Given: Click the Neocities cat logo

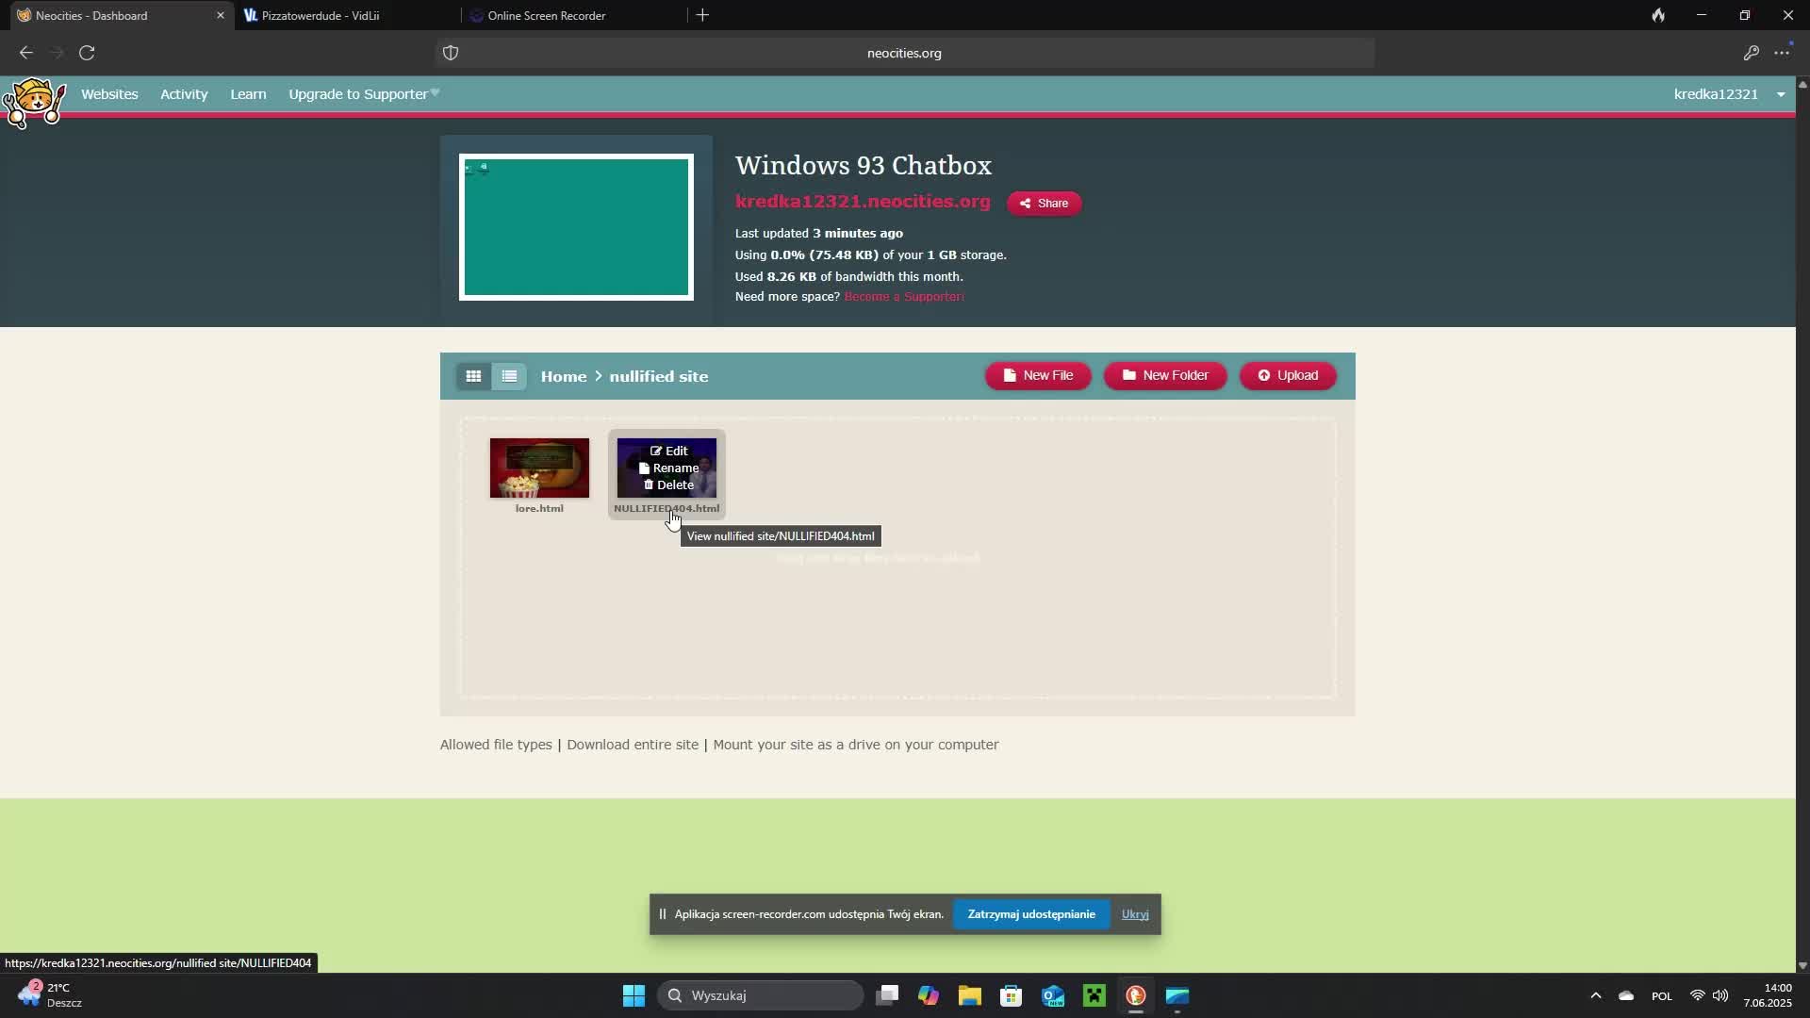Looking at the screenshot, I should (x=34, y=102).
